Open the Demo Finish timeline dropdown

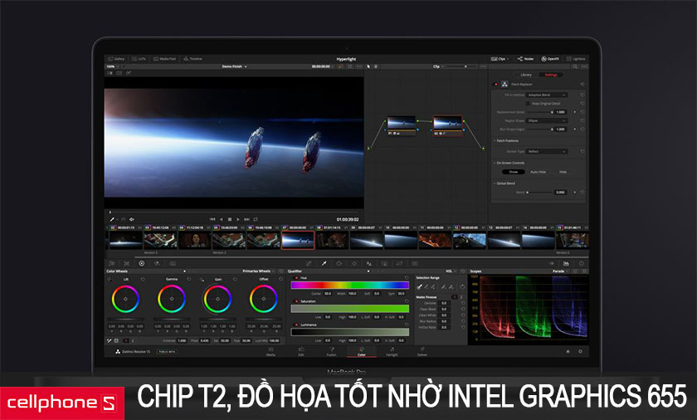235,66
